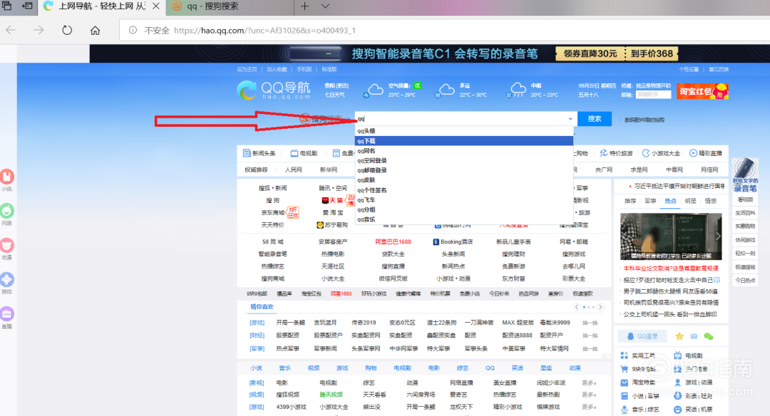Viewport: 770px width, 416px height.
Task: Open the QQ导航 logo
Action: [x=274, y=90]
